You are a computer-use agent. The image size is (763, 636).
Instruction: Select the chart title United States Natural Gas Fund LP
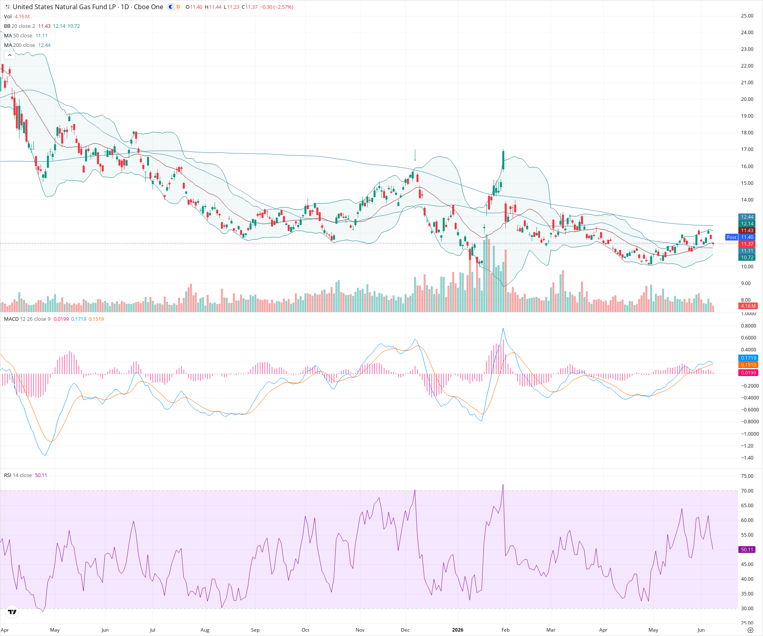[64, 7]
